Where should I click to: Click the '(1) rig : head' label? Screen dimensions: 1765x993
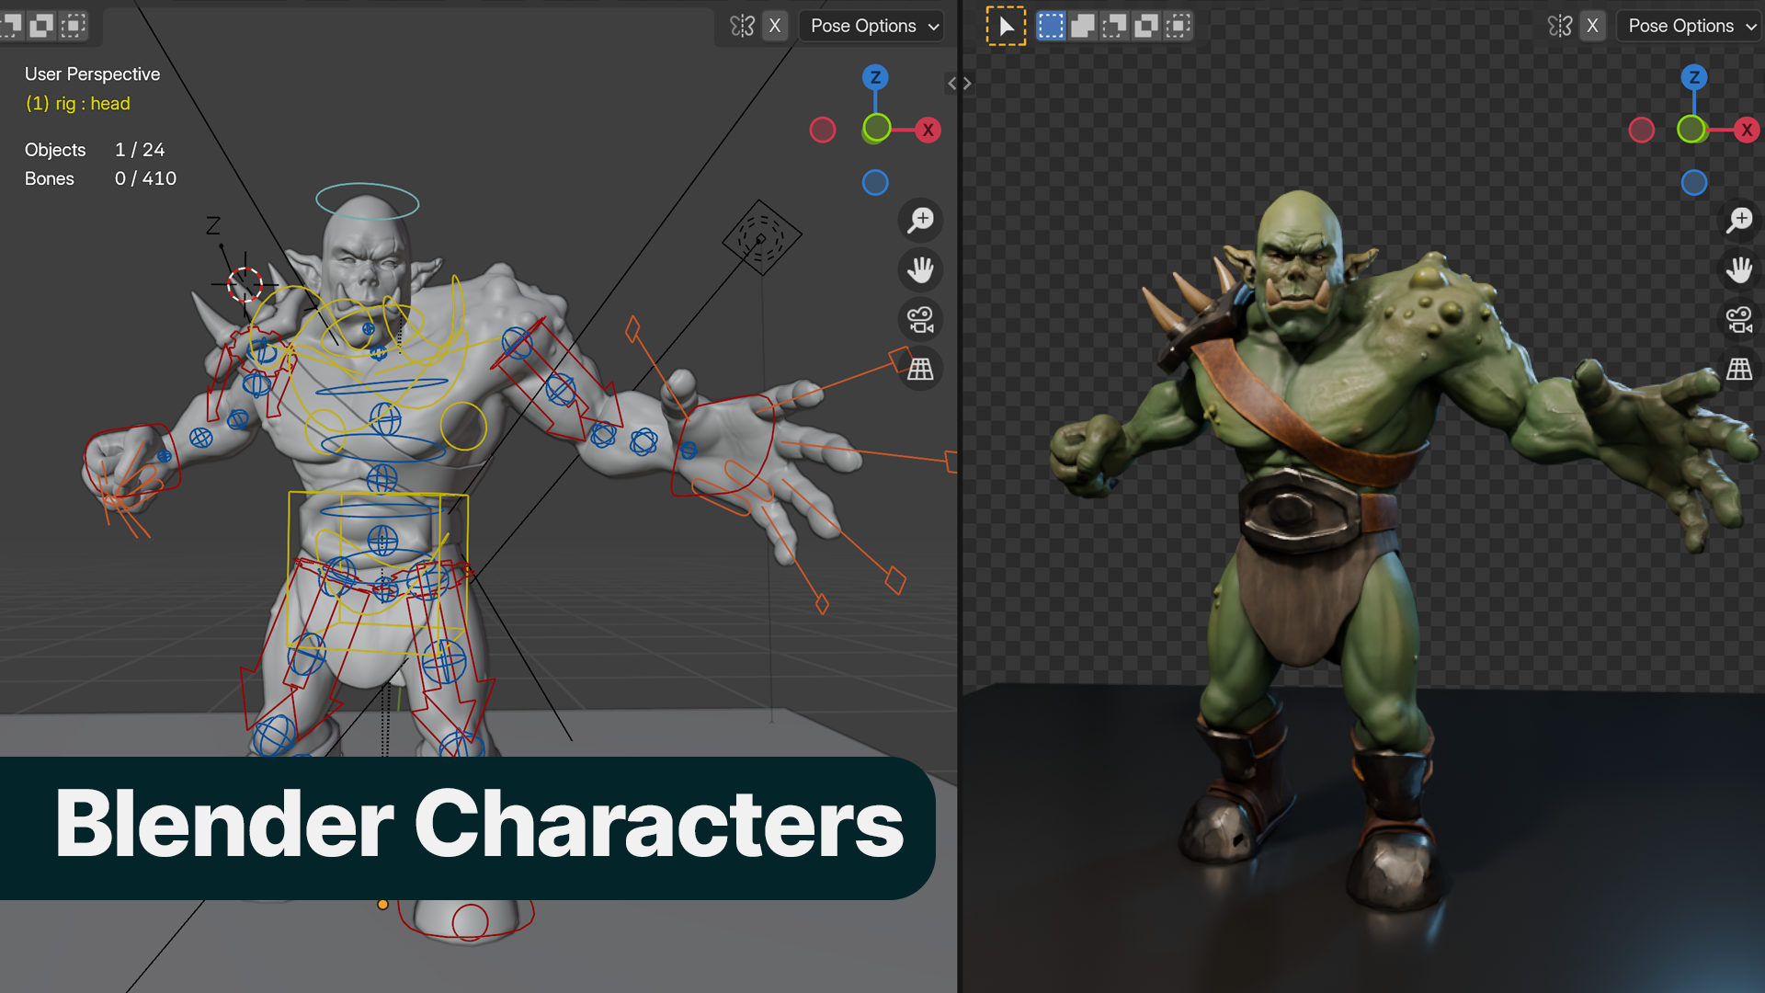[78, 104]
